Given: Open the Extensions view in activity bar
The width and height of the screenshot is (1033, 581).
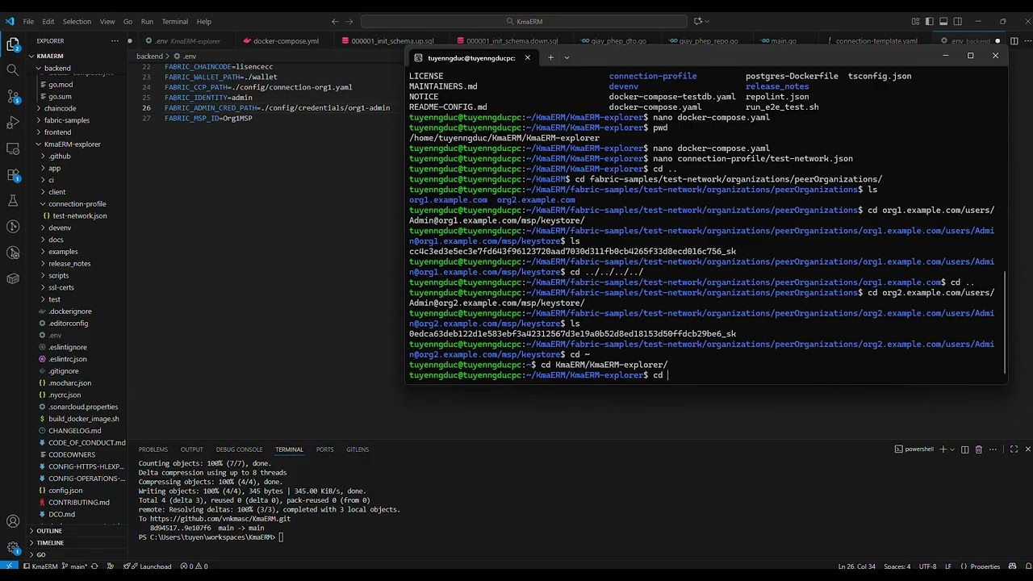Looking at the screenshot, I should pyautogui.click(x=13, y=175).
